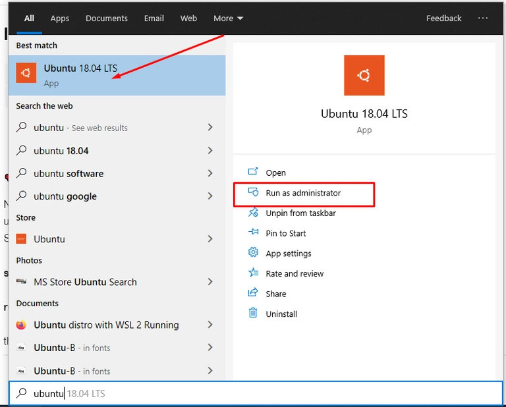This screenshot has height=407, width=506.
Task: Switch to the All tab
Action: click(29, 18)
